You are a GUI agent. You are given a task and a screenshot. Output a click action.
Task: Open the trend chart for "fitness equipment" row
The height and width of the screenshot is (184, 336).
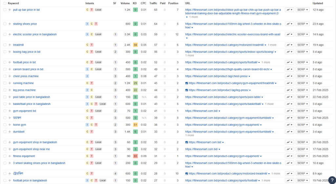[289, 156]
